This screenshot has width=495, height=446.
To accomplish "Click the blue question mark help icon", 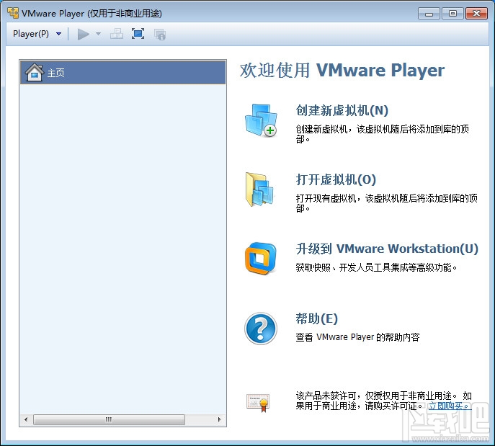I will point(261,329).
